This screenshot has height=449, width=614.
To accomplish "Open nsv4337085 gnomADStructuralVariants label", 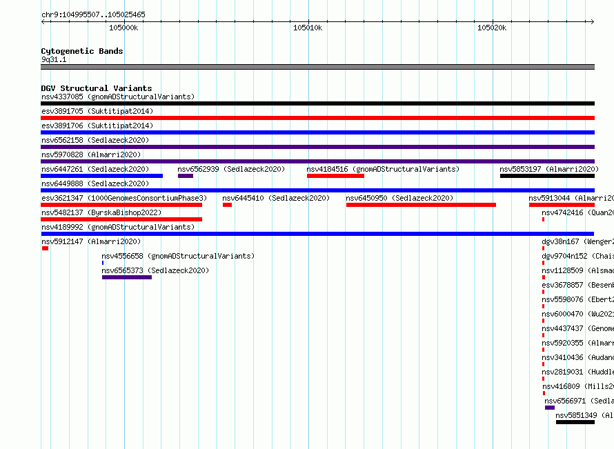I will coord(118,97).
